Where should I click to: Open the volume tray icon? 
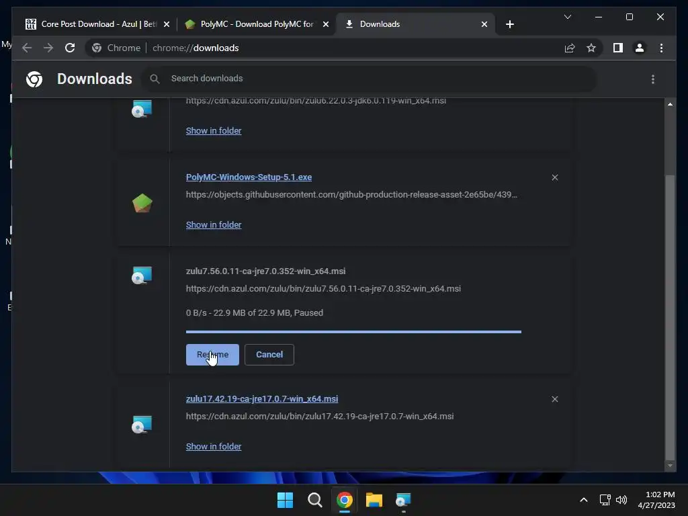(x=621, y=500)
